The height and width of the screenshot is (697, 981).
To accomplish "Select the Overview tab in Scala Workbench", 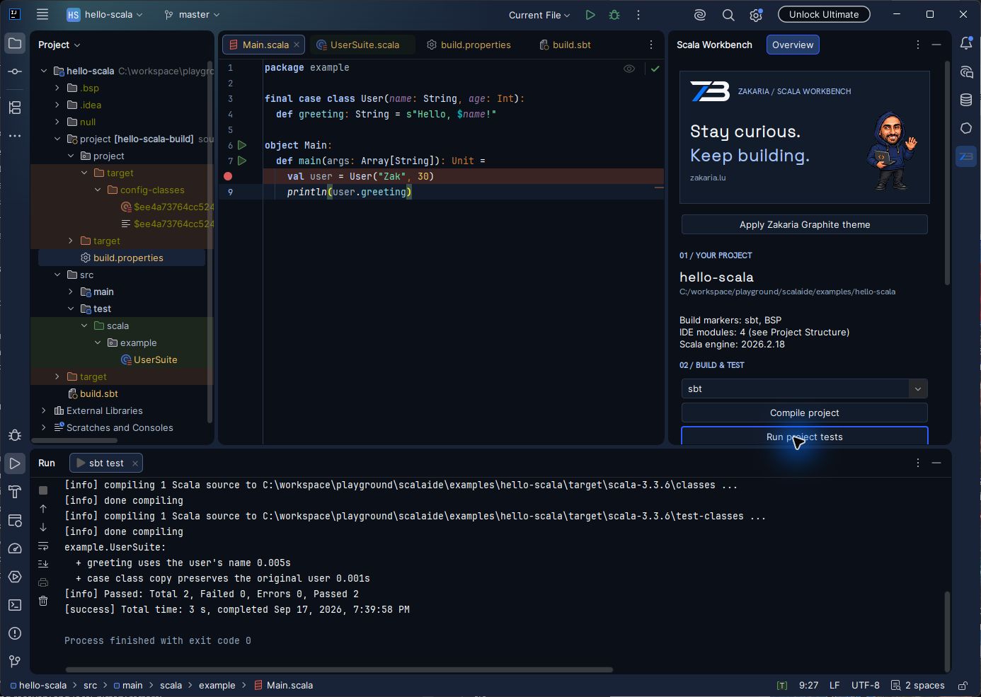I will (793, 45).
